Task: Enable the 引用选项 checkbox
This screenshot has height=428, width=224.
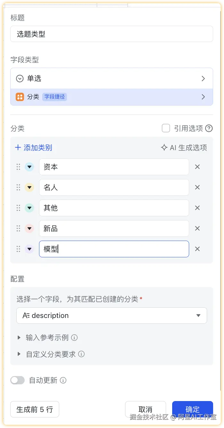Action: pos(166,128)
